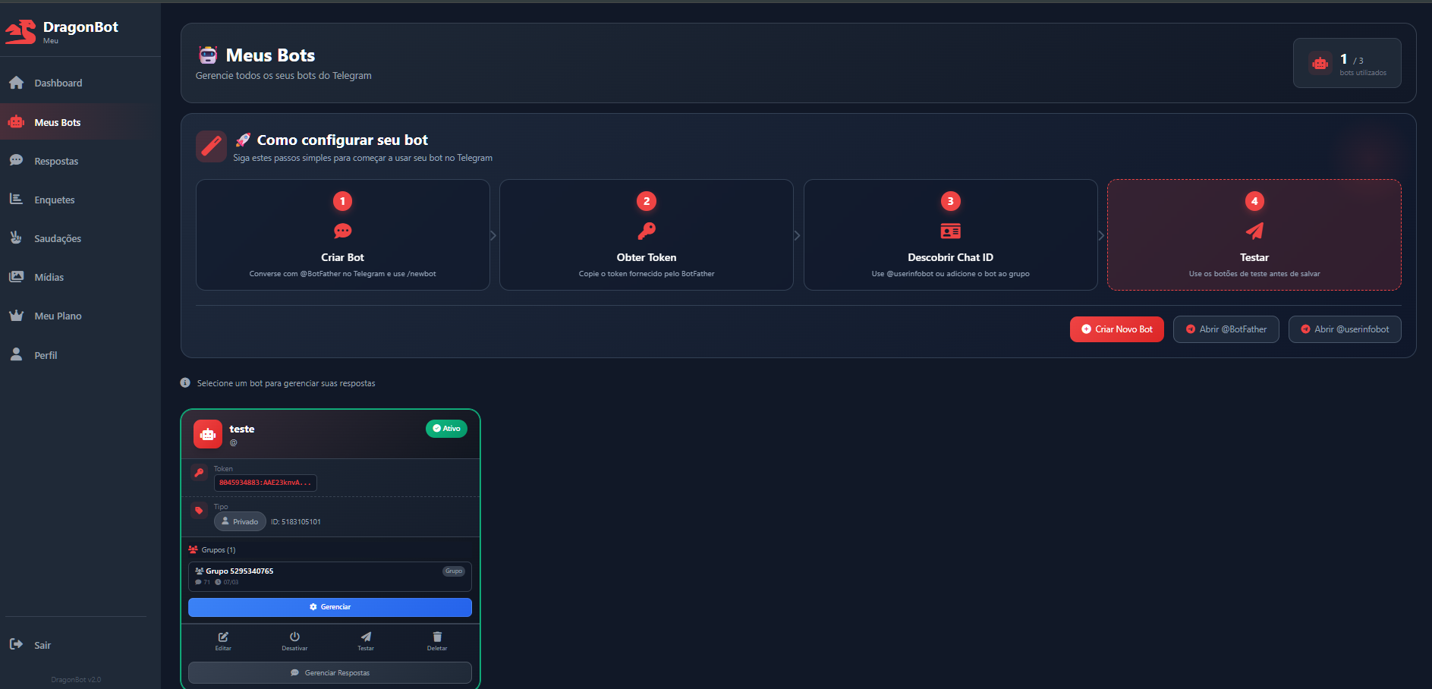This screenshot has width=1432, height=689.
Task: Select the Meus Bots robot icon in sidebar
Action: pos(15,121)
